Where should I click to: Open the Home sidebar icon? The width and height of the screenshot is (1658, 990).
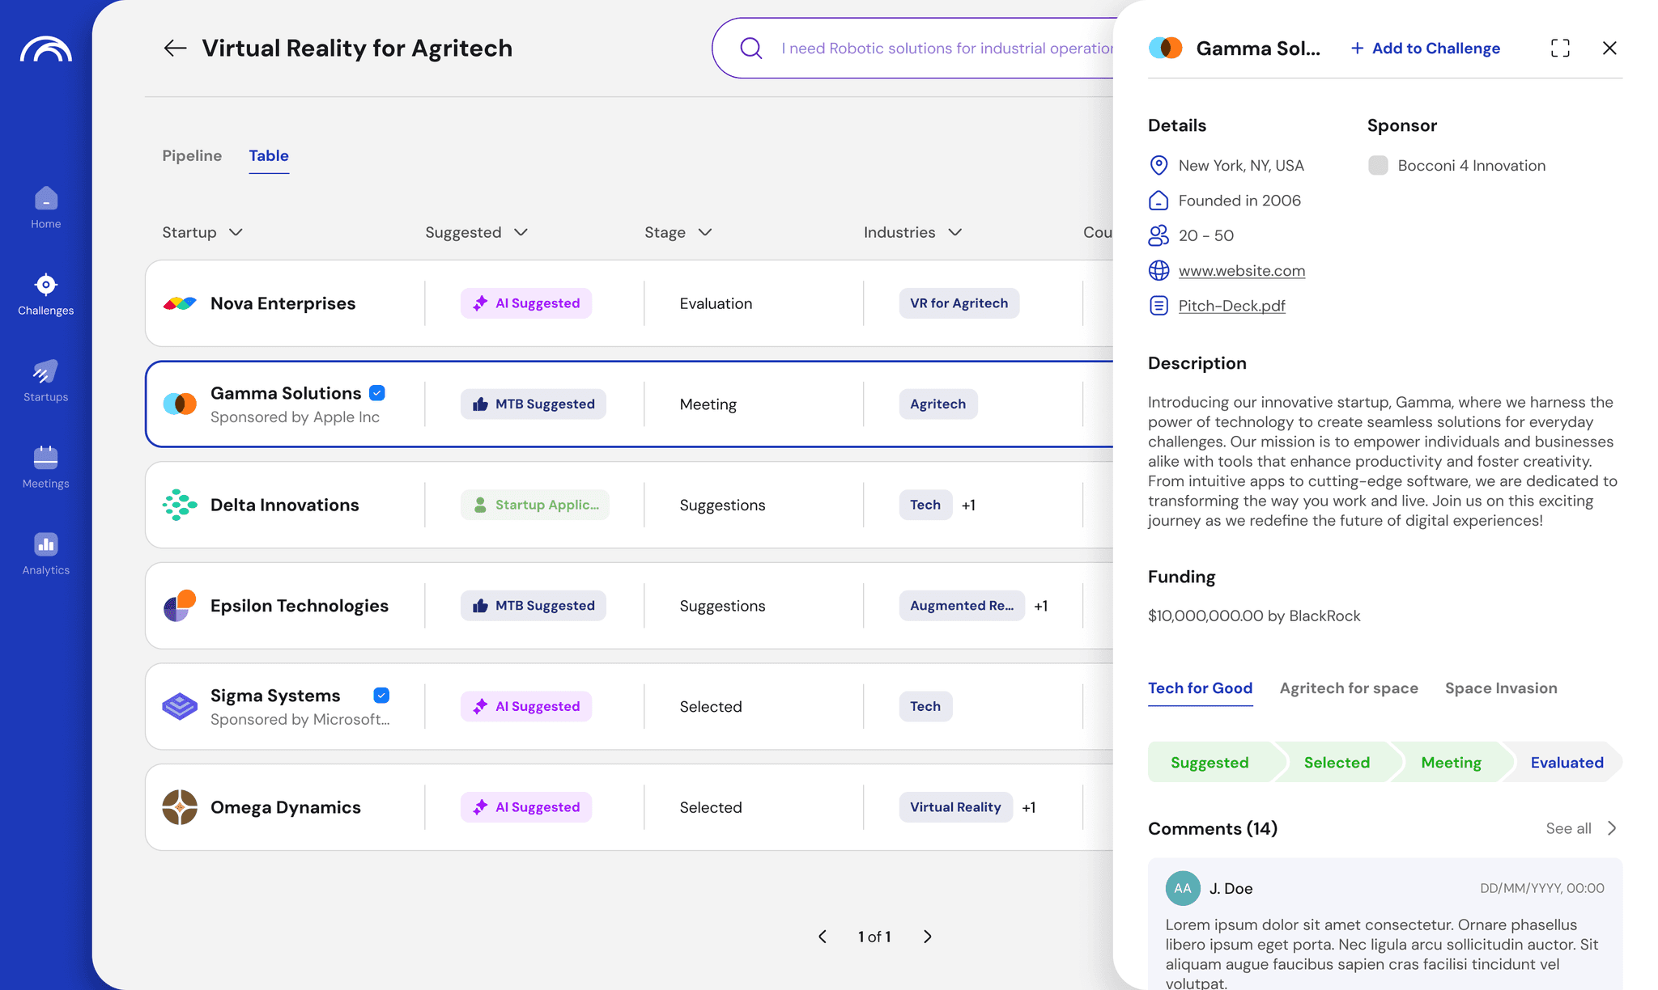tap(46, 199)
